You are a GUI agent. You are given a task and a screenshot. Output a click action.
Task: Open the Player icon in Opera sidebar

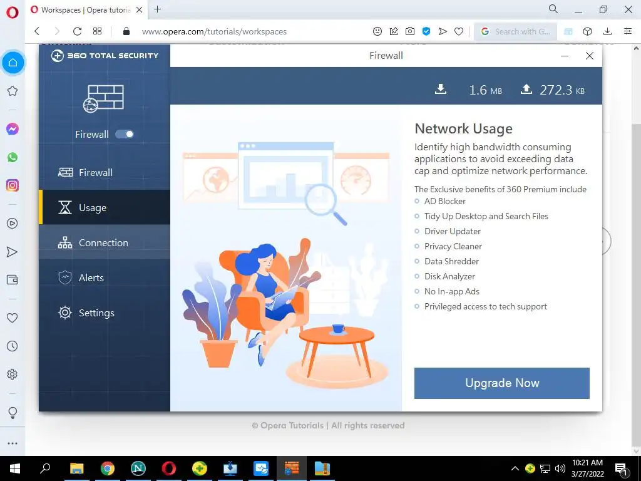(13, 224)
